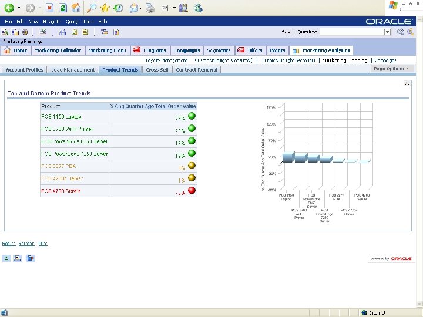The image size is (423, 317).
Task: Click the browser Print printer icon
Action: click(150, 8)
